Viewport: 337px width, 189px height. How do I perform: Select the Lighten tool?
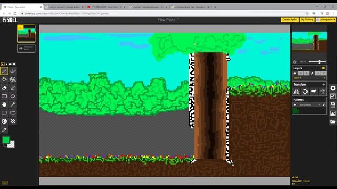[4, 121]
